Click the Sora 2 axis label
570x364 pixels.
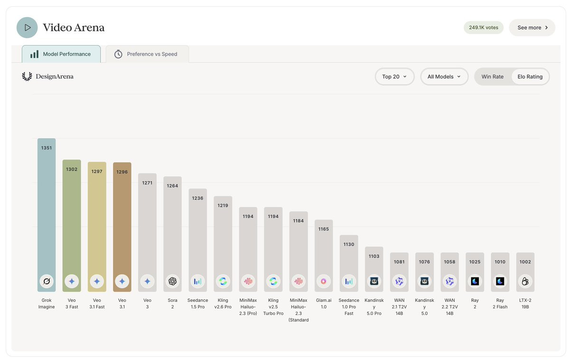(x=172, y=304)
